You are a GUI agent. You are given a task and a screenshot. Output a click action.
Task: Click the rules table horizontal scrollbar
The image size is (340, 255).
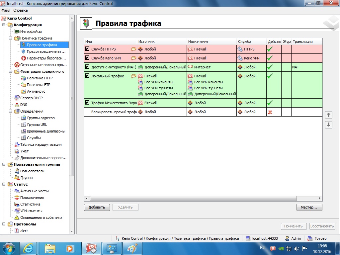pos(193,198)
